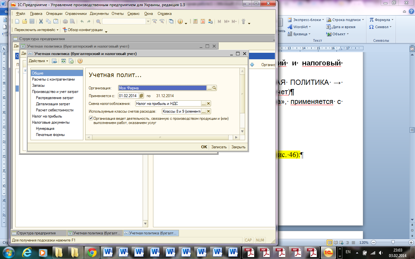Click the refresh icon in dialog toolbar

tap(64, 61)
